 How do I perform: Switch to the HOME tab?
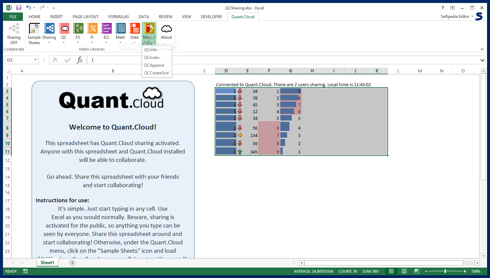click(34, 16)
